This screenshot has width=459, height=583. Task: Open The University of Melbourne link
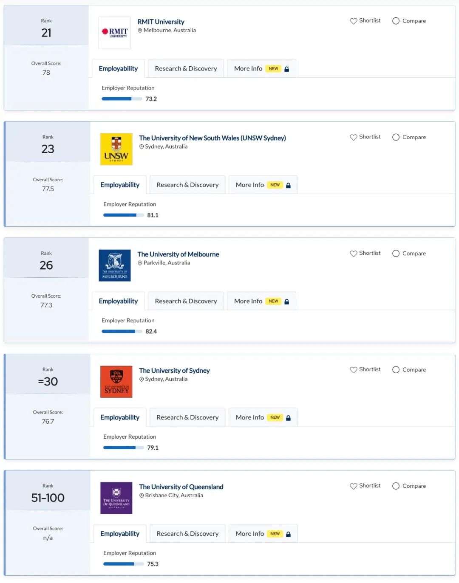[178, 254]
